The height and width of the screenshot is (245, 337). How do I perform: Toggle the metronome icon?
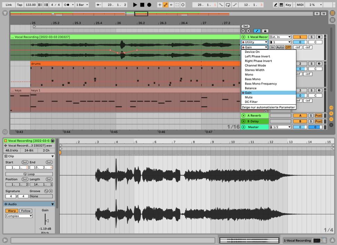click(x=66, y=5)
